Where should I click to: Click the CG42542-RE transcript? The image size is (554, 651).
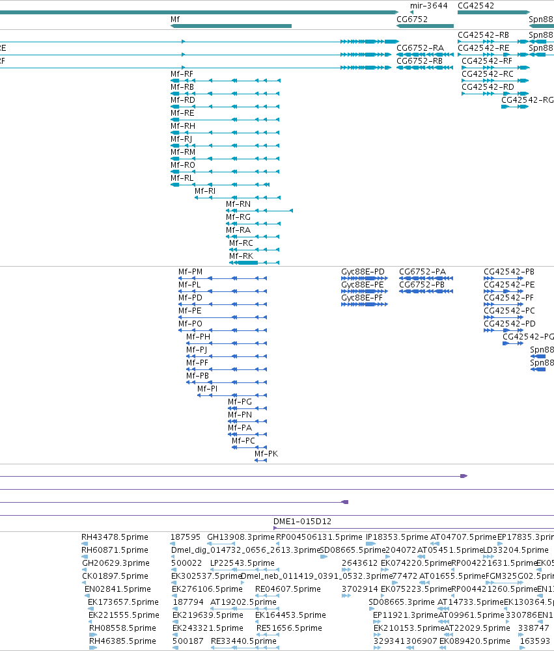point(493,55)
